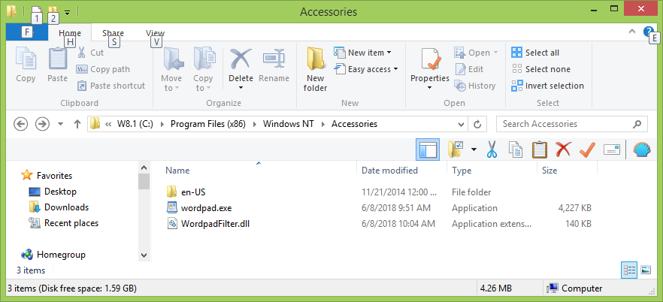
Task: Expand address bar history dropdown
Action: click(462, 124)
